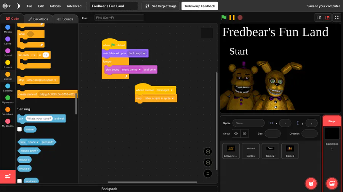This screenshot has width=343, height=192.
Task: Select the Sound block category
Action: click(x=8, y=52)
